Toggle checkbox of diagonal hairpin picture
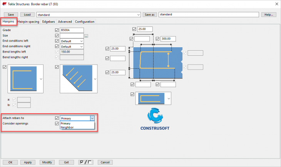281x167 pixels. 57,67
